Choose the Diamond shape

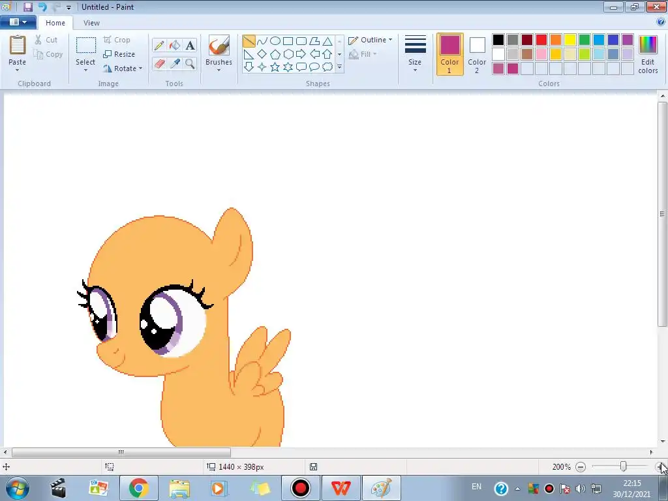(262, 54)
